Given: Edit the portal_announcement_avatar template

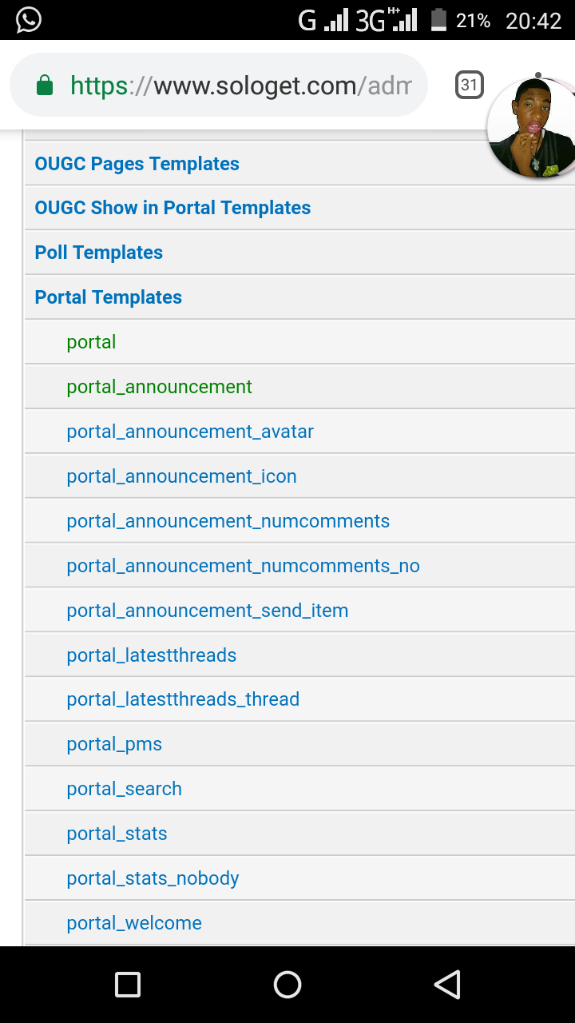Looking at the screenshot, I should coord(190,432).
